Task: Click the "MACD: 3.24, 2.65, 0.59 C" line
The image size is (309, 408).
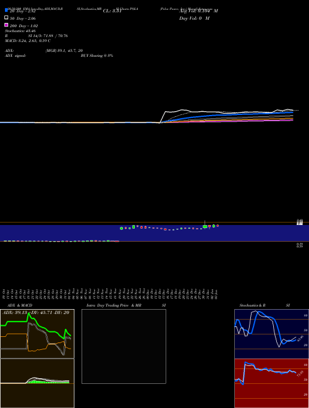Action: [28, 41]
